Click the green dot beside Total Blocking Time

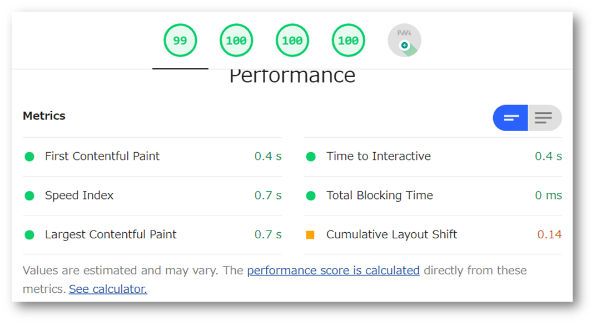pos(311,196)
